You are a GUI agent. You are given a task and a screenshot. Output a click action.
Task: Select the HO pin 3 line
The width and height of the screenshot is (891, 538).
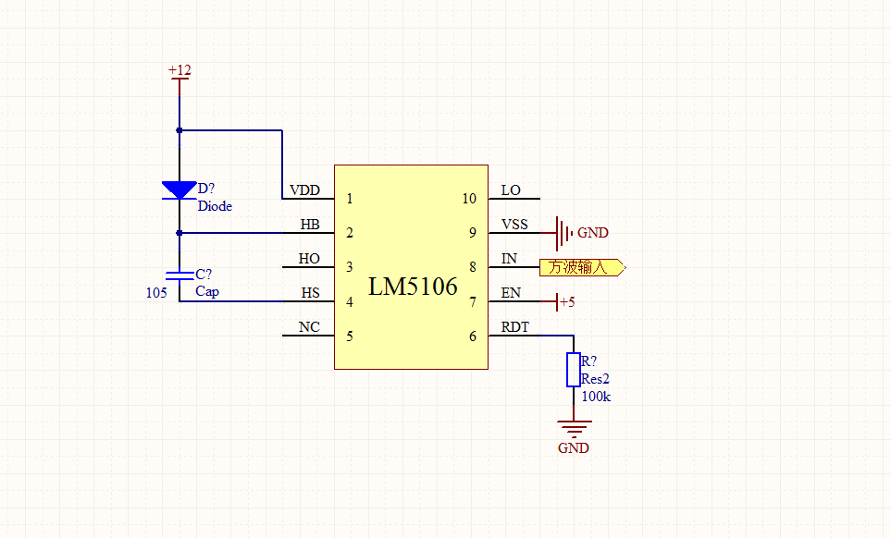point(308,267)
